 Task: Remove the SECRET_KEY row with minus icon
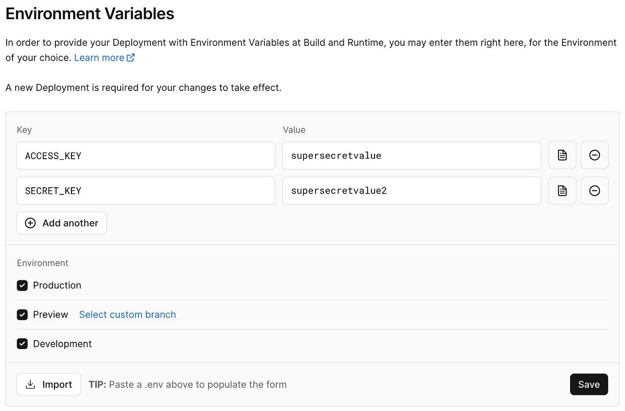click(594, 191)
